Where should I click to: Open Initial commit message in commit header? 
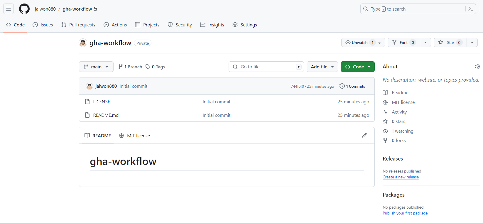(134, 86)
